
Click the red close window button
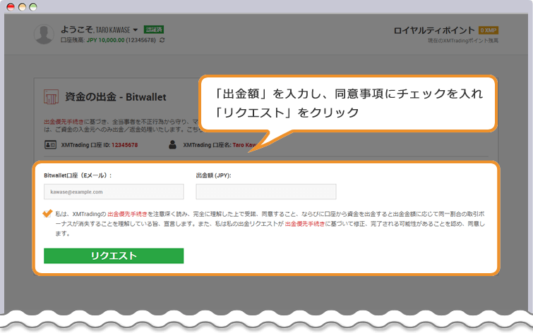click(11, 7)
